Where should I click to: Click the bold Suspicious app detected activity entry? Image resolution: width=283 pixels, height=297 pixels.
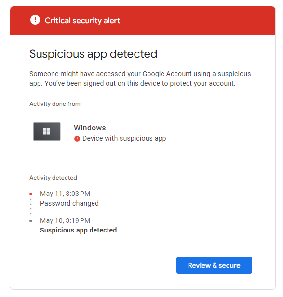(78, 230)
